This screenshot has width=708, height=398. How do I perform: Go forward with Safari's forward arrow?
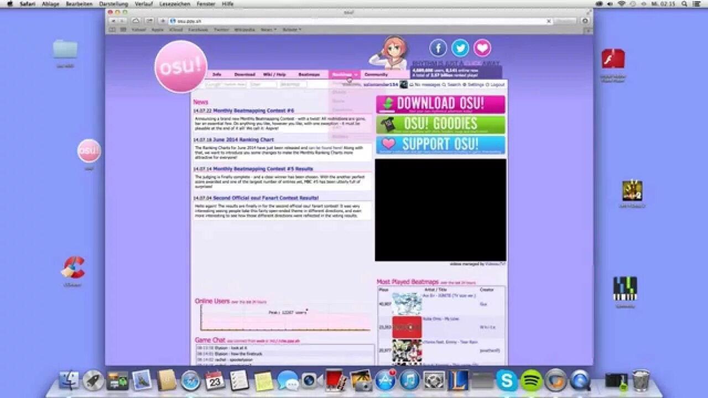[122, 21]
